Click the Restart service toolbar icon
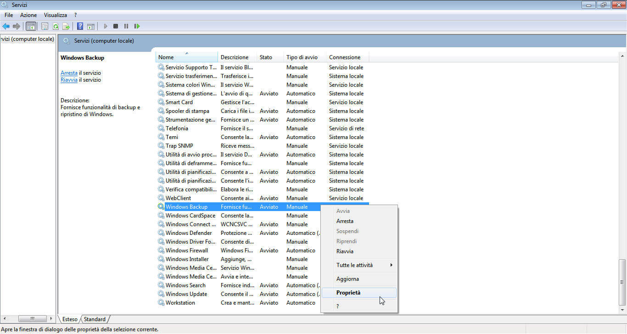The width and height of the screenshot is (627, 334). tap(137, 26)
